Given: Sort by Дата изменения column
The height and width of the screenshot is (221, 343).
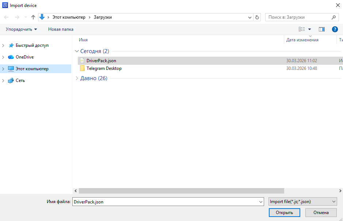Looking at the screenshot, I should (x=302, y=40).
